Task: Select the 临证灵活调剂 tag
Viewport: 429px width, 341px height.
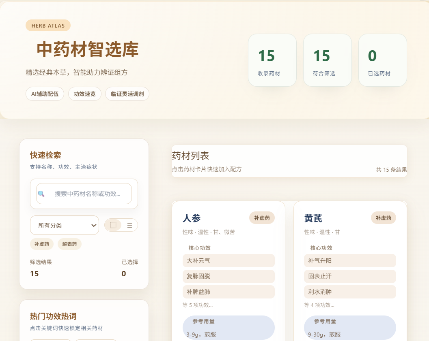Action: tap(127, 94)
